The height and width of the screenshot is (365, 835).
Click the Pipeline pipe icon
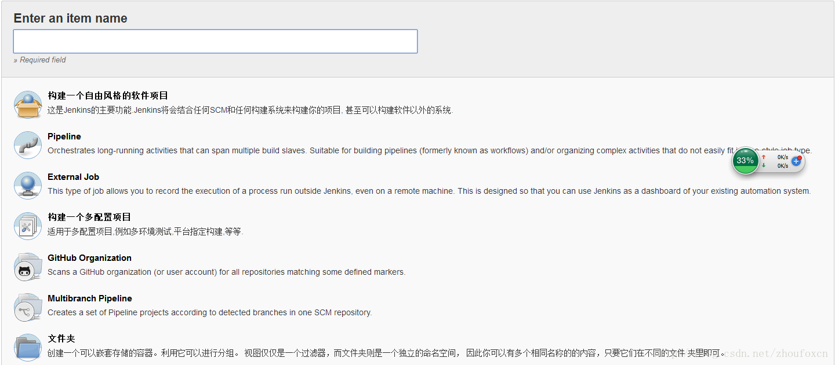point(28,145)
